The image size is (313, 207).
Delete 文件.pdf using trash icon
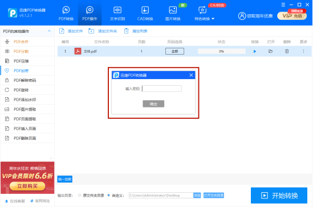coord(287,51)
